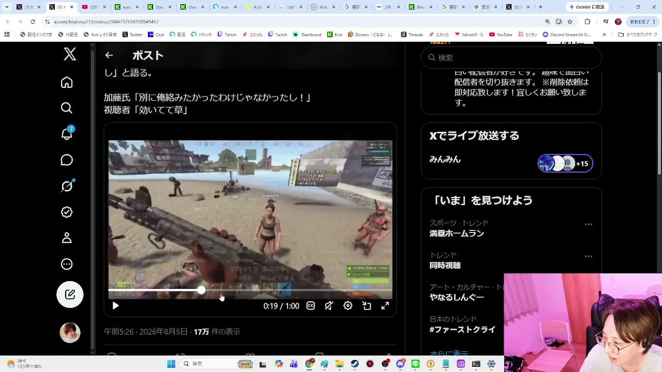Unmute the video with the speaker icon
This screenshot has width=662, height=372.
(x=329, y=306)
